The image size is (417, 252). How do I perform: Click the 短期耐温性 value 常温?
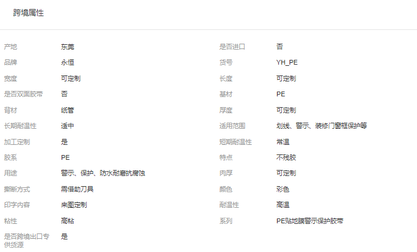[x=283, y=142]
